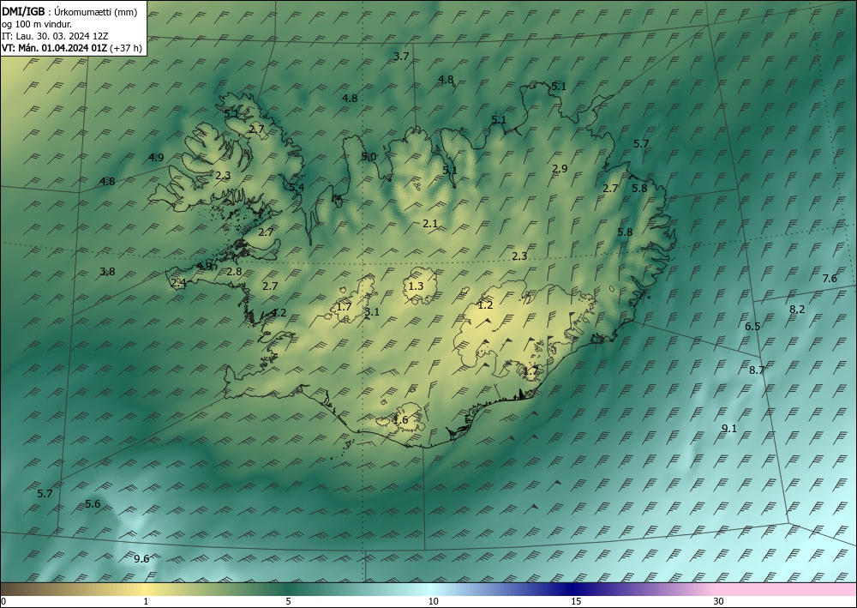Click the 2.8 value label on the map
The width and height of the screenshot is (857, 608).
235,271
